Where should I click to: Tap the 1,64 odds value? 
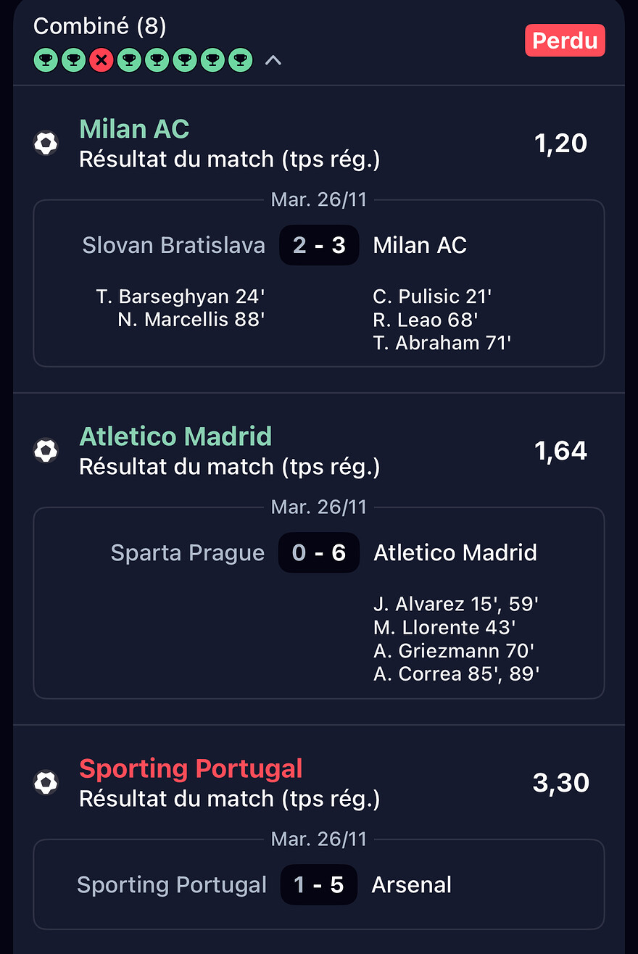click(560, 451)
